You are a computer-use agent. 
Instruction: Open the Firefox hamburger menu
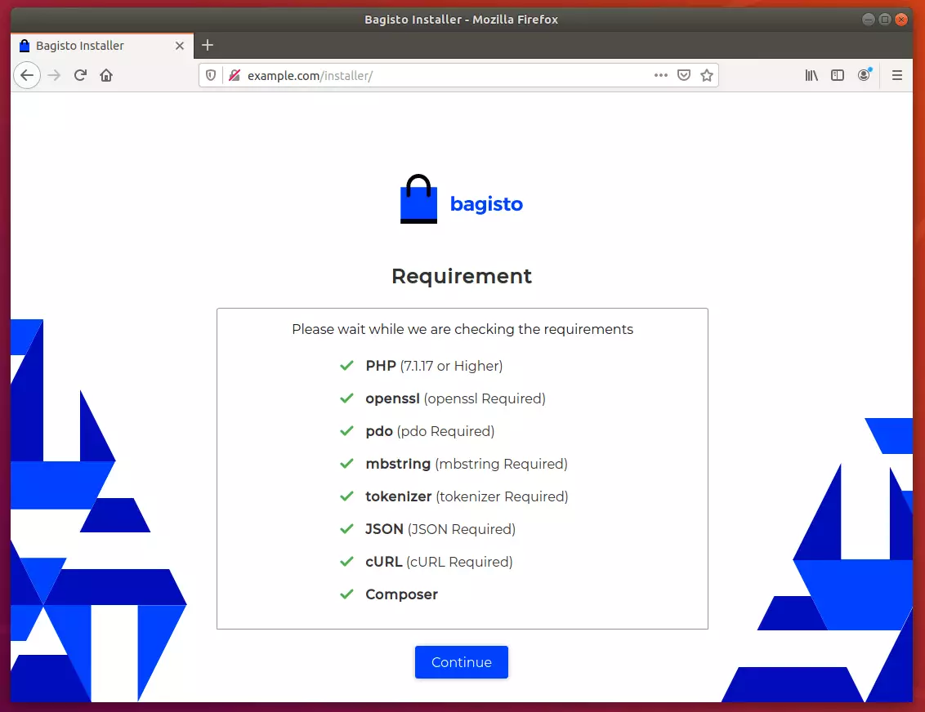(897, 75)
